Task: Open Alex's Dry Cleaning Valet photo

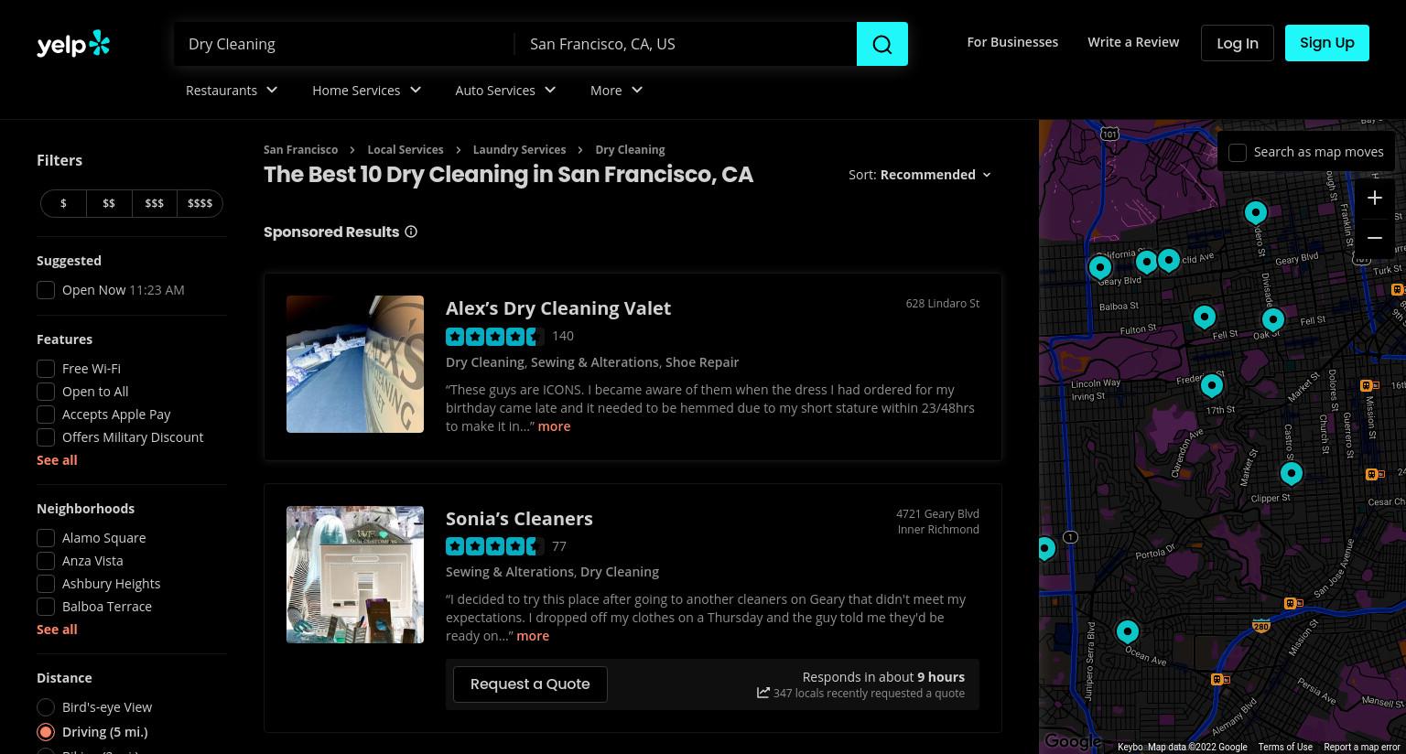Action: pyautogui.click(x=355, y=364)
